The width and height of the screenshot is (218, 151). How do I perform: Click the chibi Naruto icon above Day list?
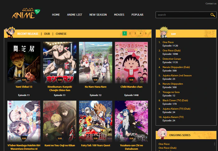click(x=164, y=32)
